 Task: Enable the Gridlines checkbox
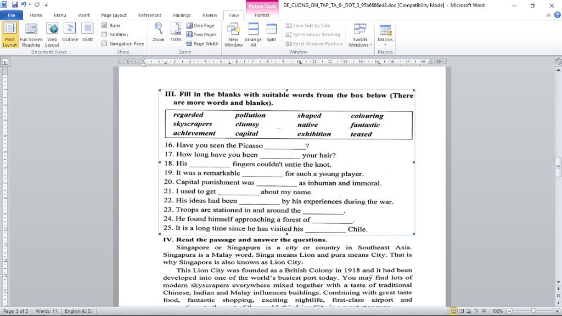(x=104, y=35)
